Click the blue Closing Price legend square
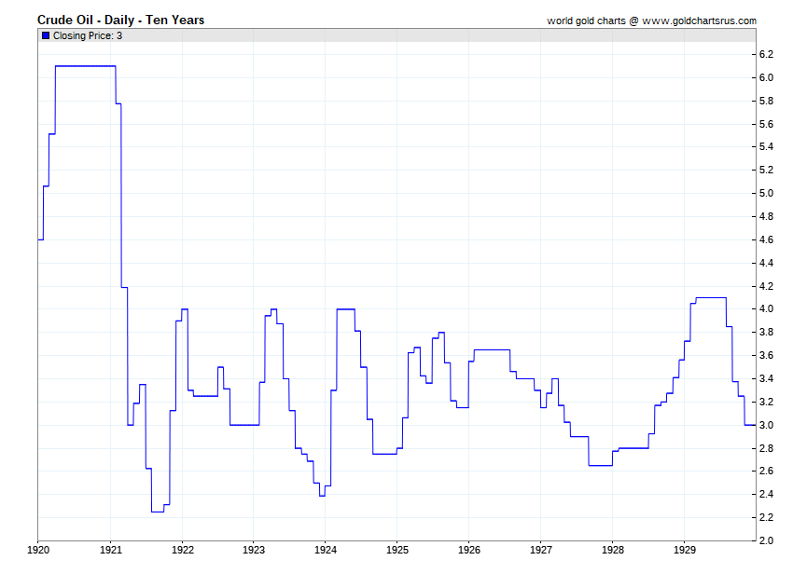Viewport: 793px width, 574px height. pos(46,35)
